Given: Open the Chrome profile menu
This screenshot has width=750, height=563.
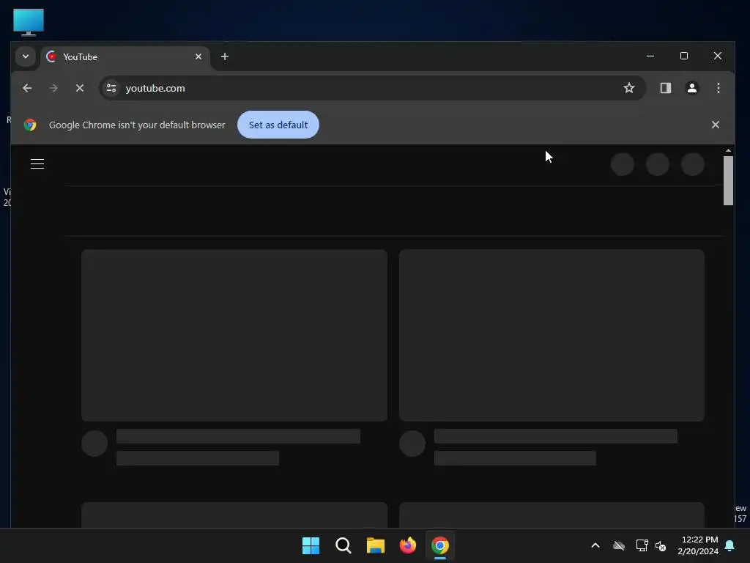Looking at the screenshot, I should point(691,88).
